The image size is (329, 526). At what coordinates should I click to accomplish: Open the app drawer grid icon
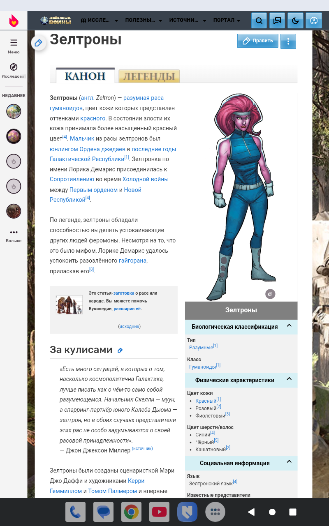215,512
